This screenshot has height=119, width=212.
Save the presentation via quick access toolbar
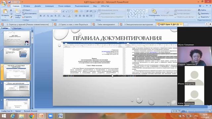pyautogui.click(x=9, y=2)
